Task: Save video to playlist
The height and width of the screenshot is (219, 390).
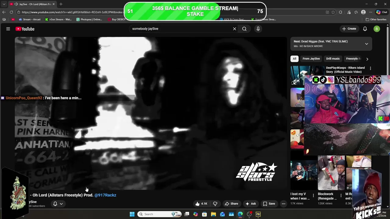Action: click(269, 204)
